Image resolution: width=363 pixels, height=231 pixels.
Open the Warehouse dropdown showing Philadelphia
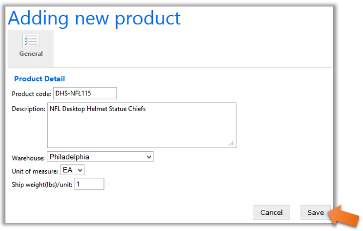point(100,157)
